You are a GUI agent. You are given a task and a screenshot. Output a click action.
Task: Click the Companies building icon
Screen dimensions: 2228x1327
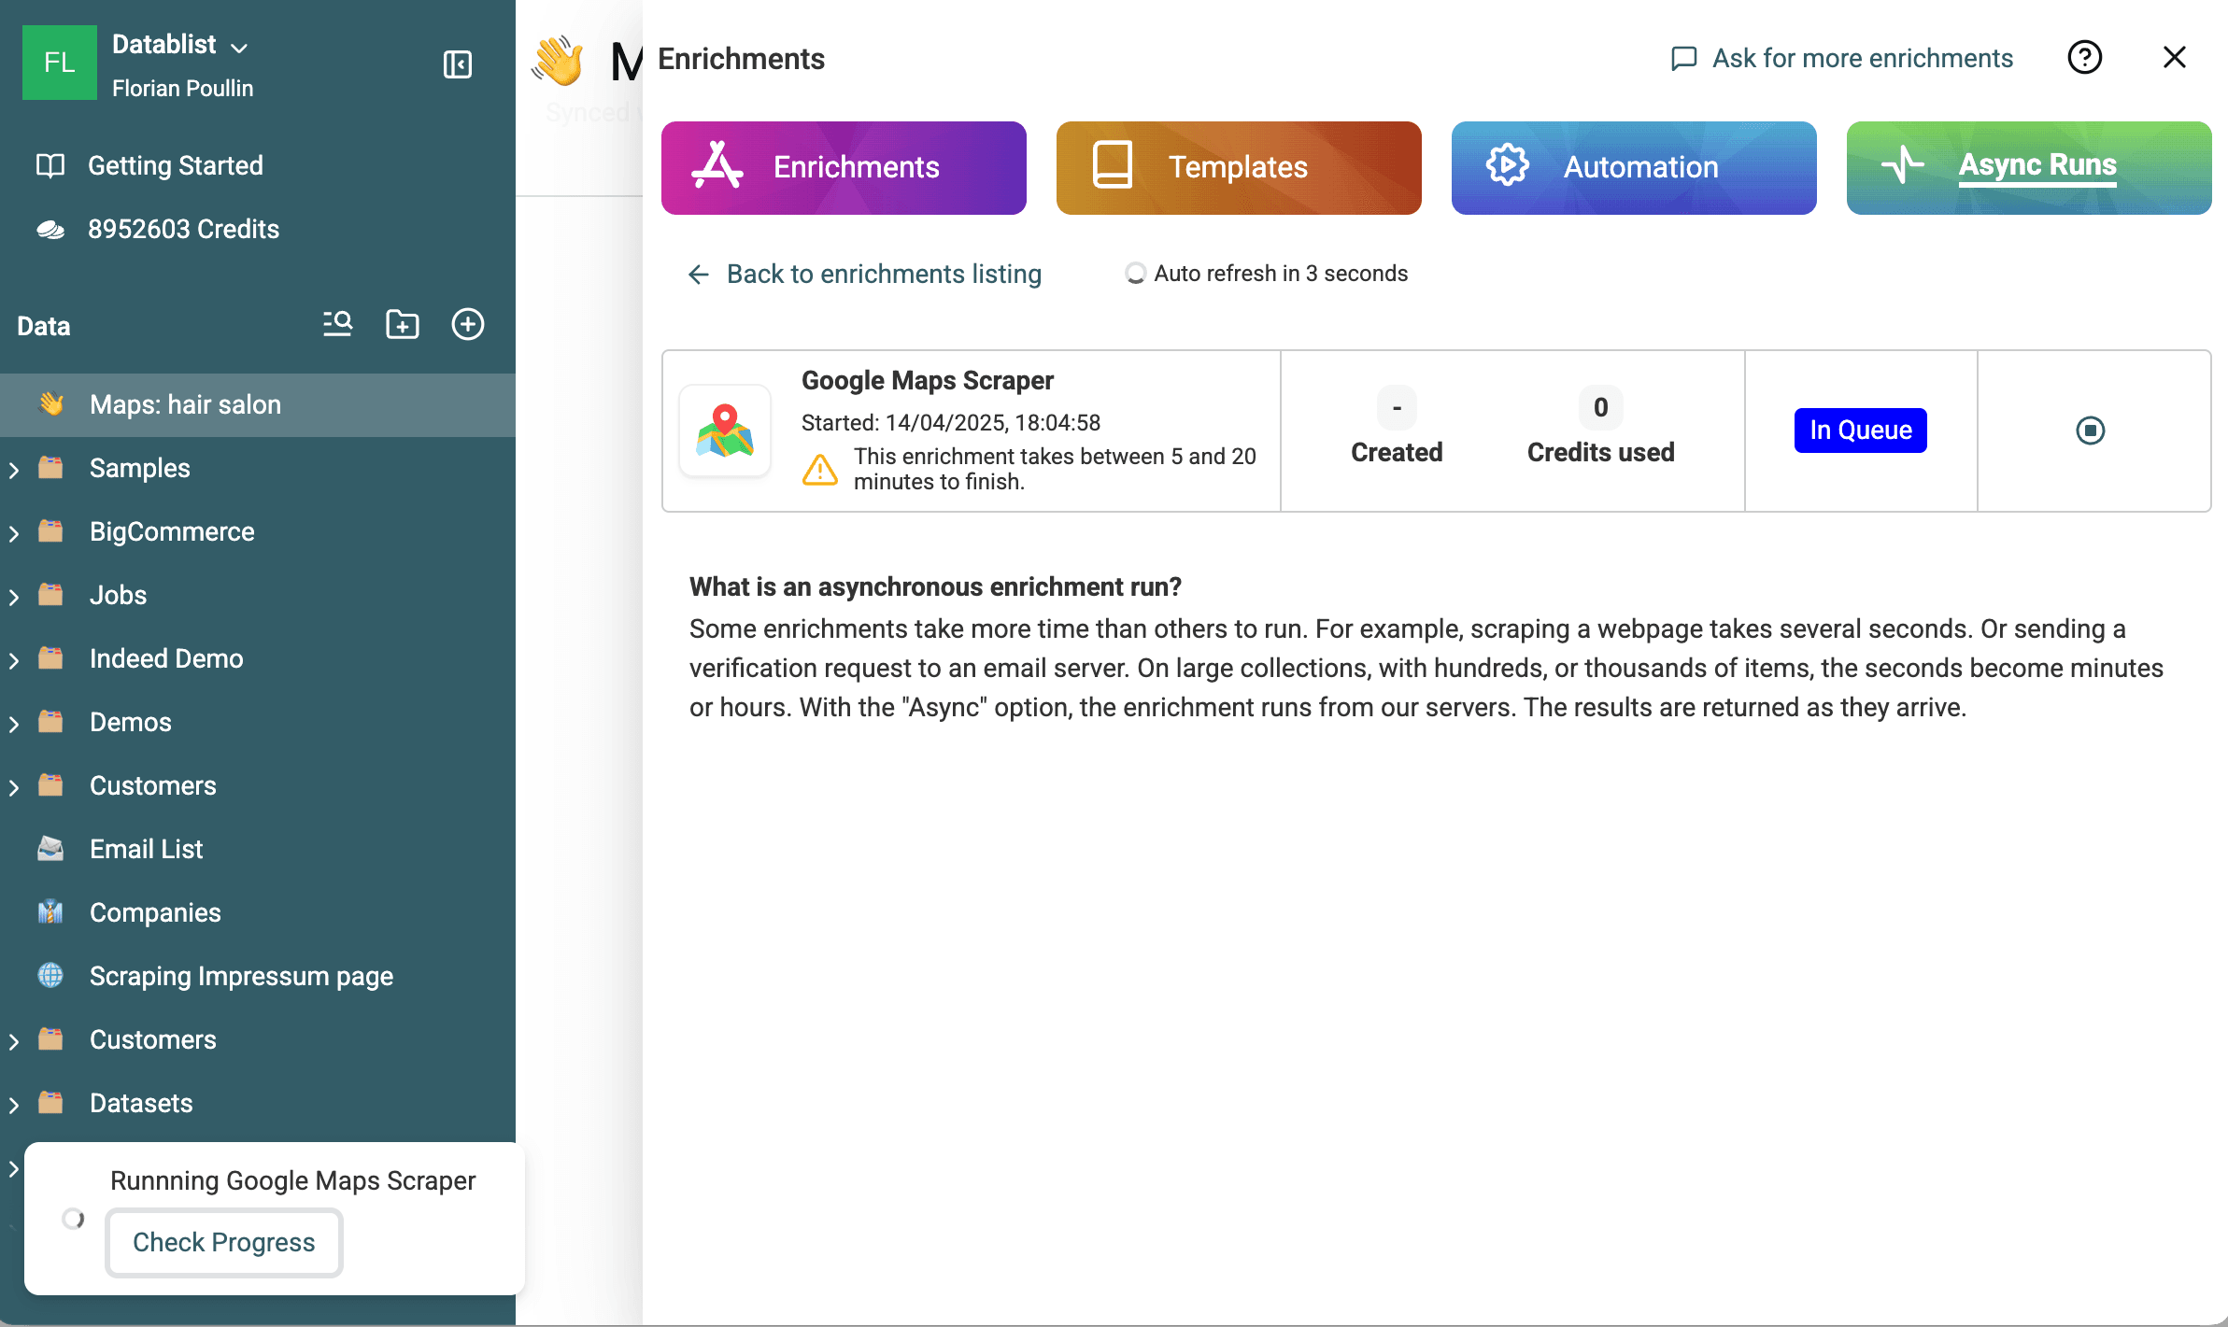(50, 911)
